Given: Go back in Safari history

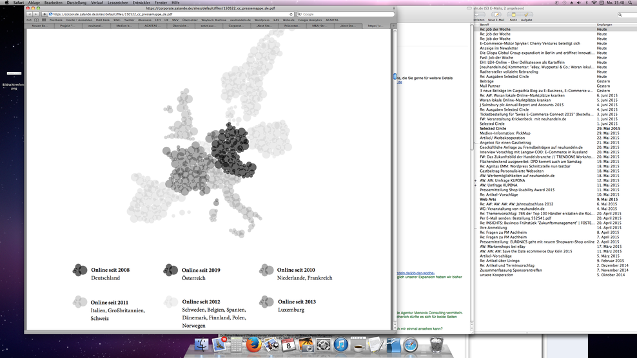Looking at the screenshot, I should [x=29, y=14].
